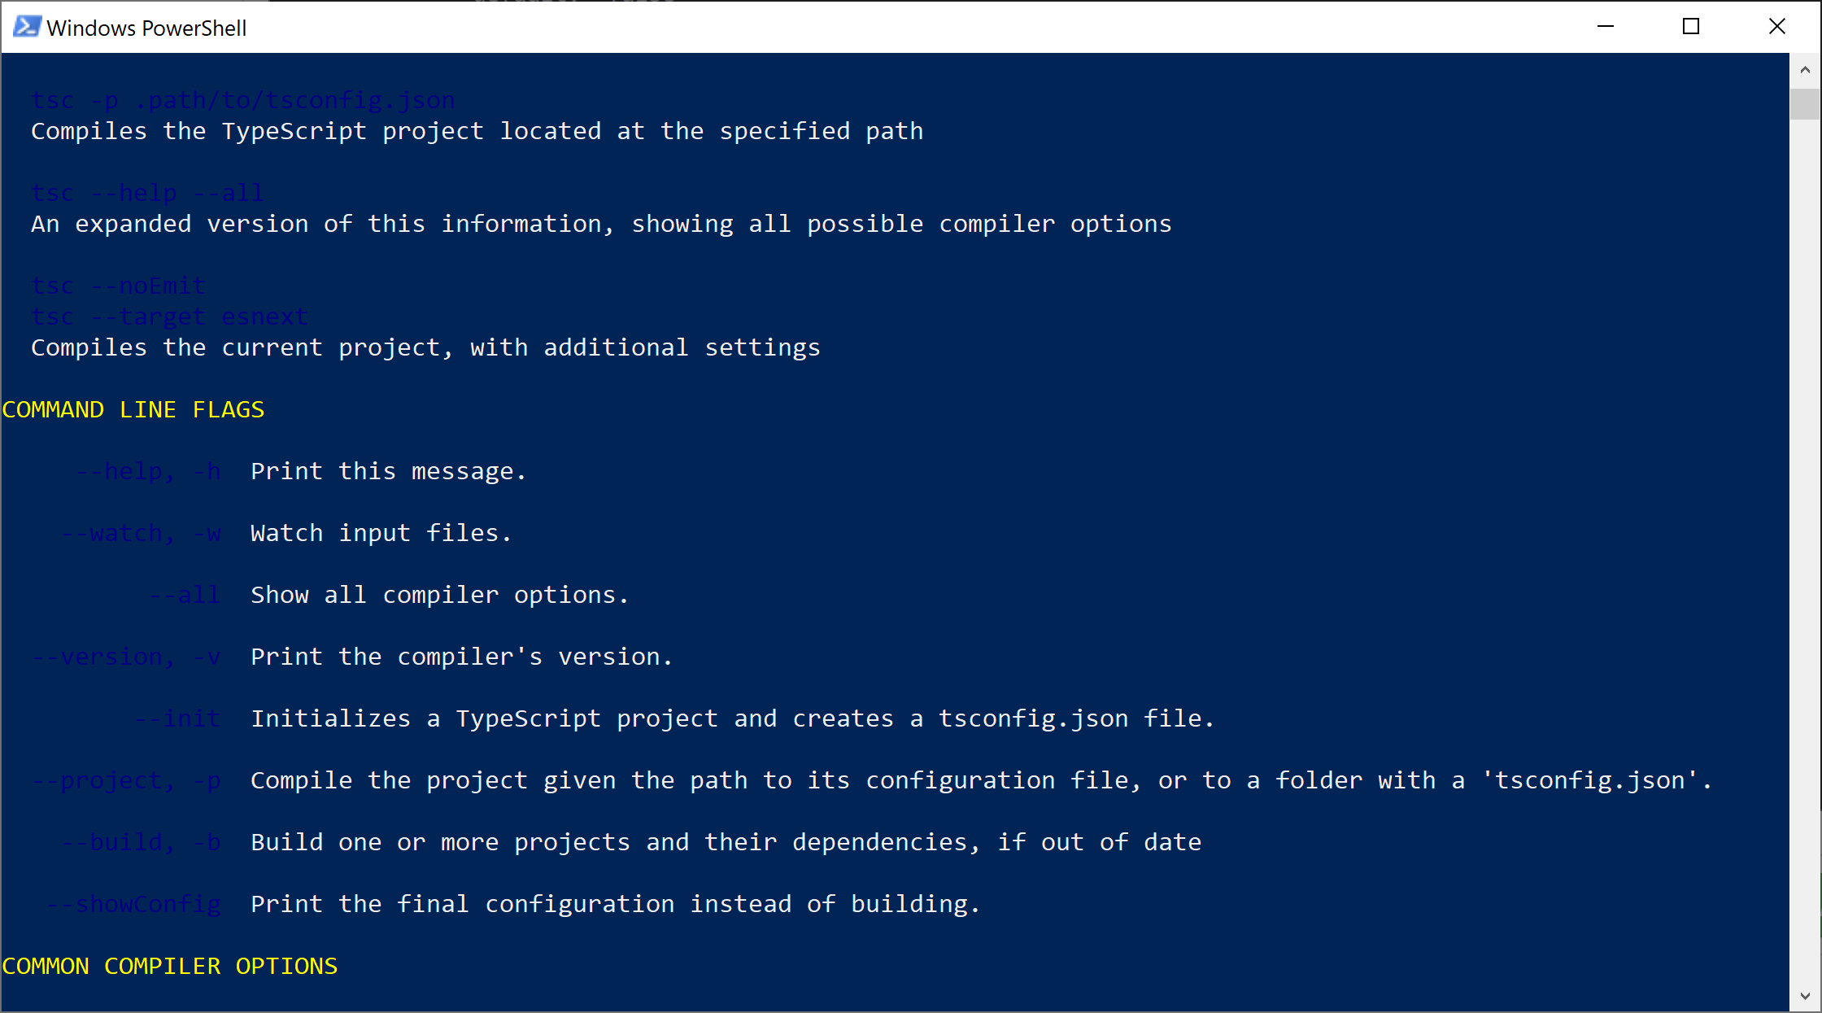Click the --showConfig flag text
Viewport: 1822px width, 1013px height.
point(133,903)
